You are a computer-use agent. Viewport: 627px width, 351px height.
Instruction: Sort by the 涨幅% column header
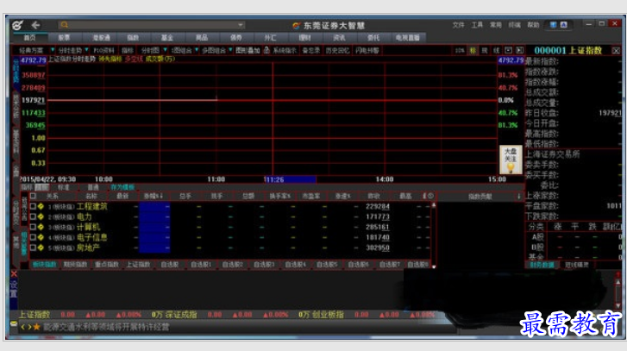click(154, 196)
